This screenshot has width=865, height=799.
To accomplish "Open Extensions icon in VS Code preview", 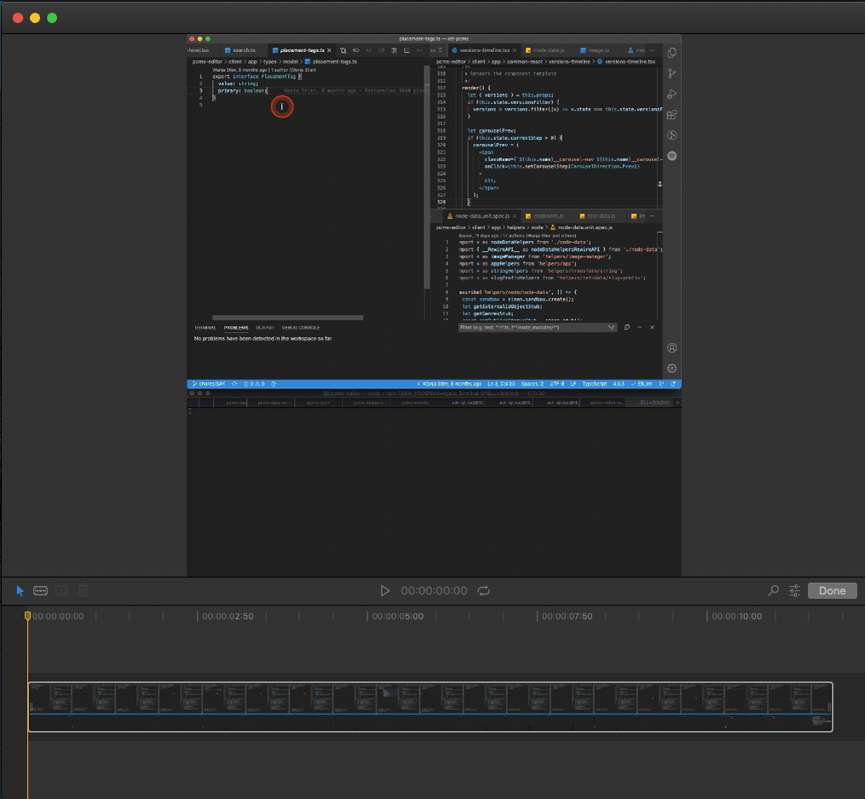I will pyautogui.click(x=672, y=115).
